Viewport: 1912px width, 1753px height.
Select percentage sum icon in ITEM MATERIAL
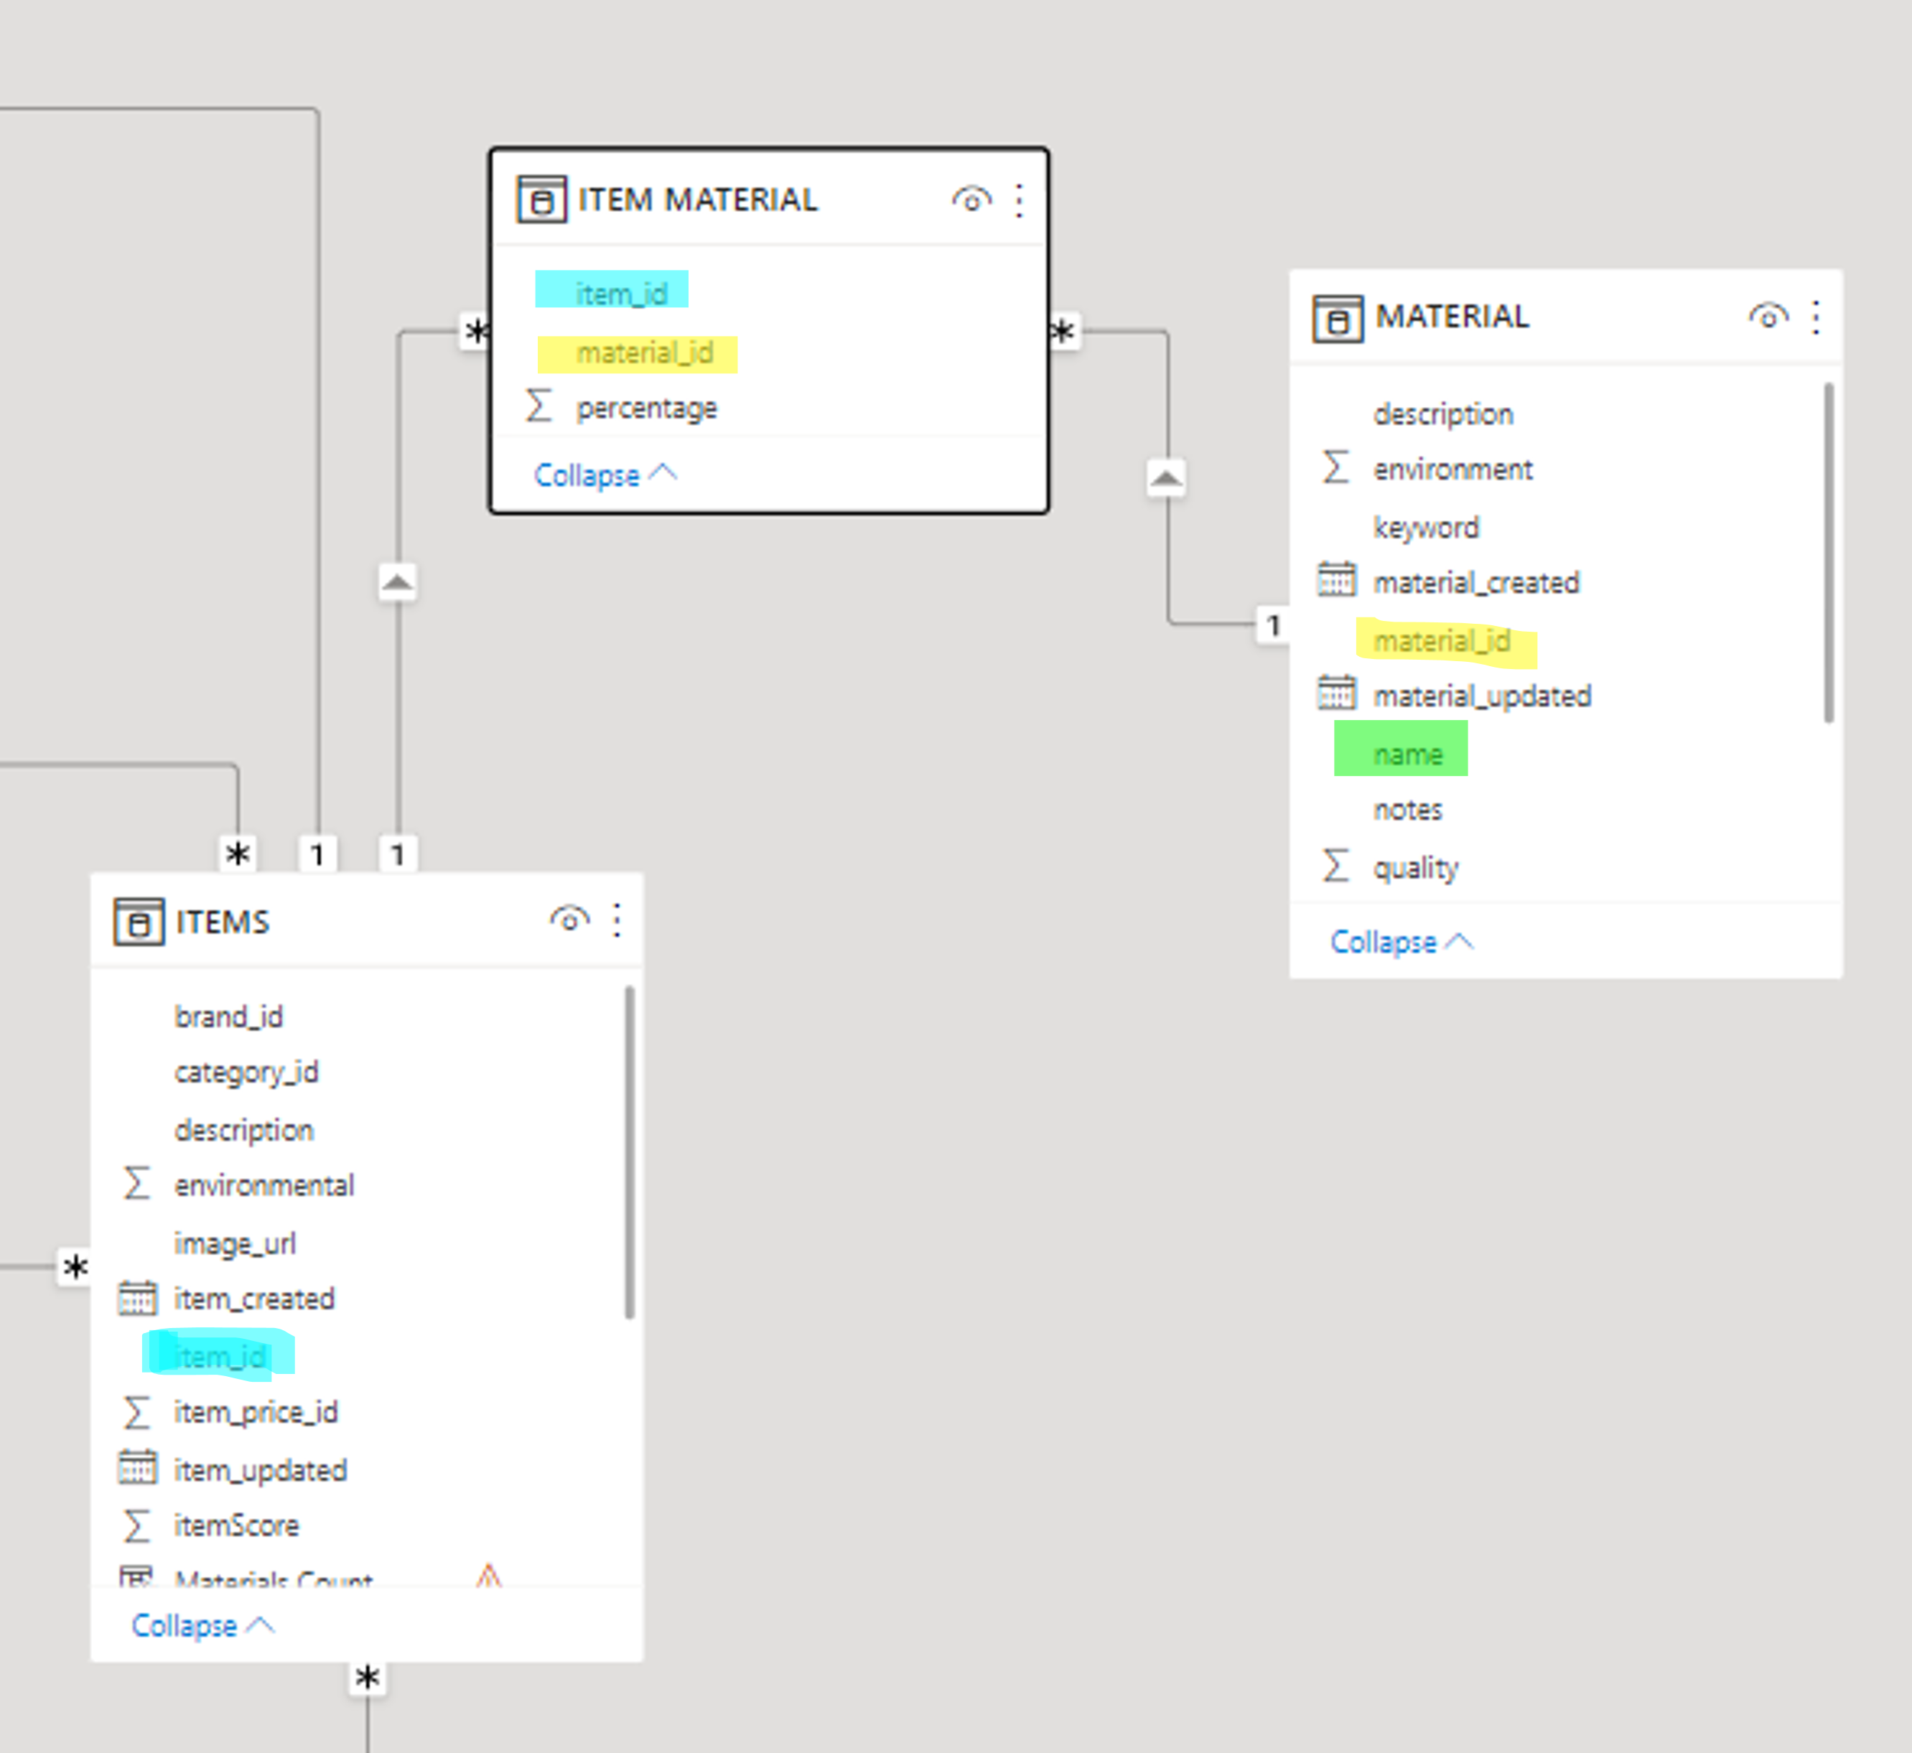(x=539, y=406)
